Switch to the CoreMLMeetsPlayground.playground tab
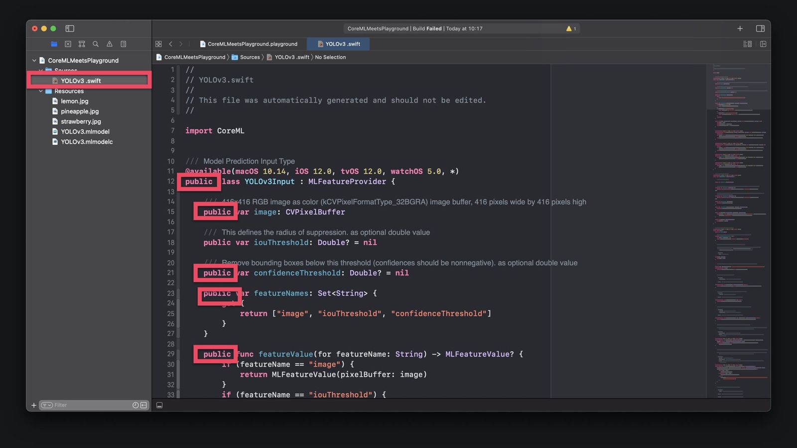The width and height of the screenshot is (797, 448). [252, 44]
